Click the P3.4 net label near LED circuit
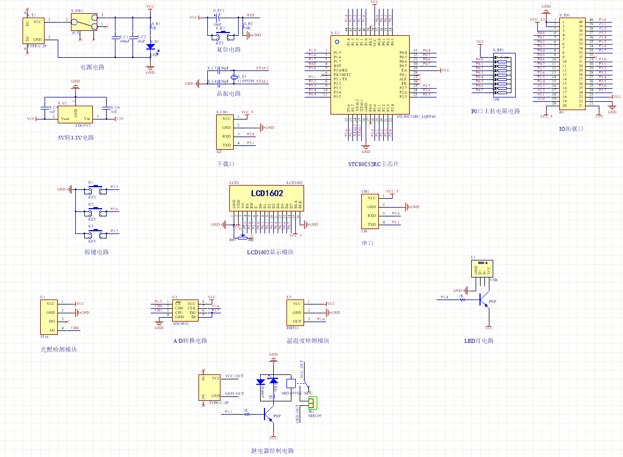Viewport: 623px width, 457px height. point(444,297)
